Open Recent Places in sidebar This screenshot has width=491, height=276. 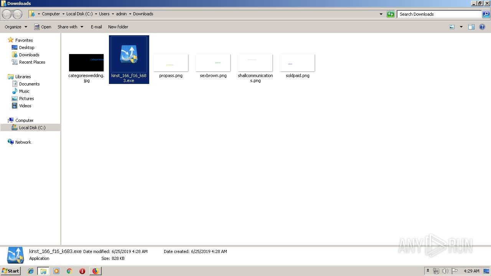pyautogui.click(x=32, y=62)
